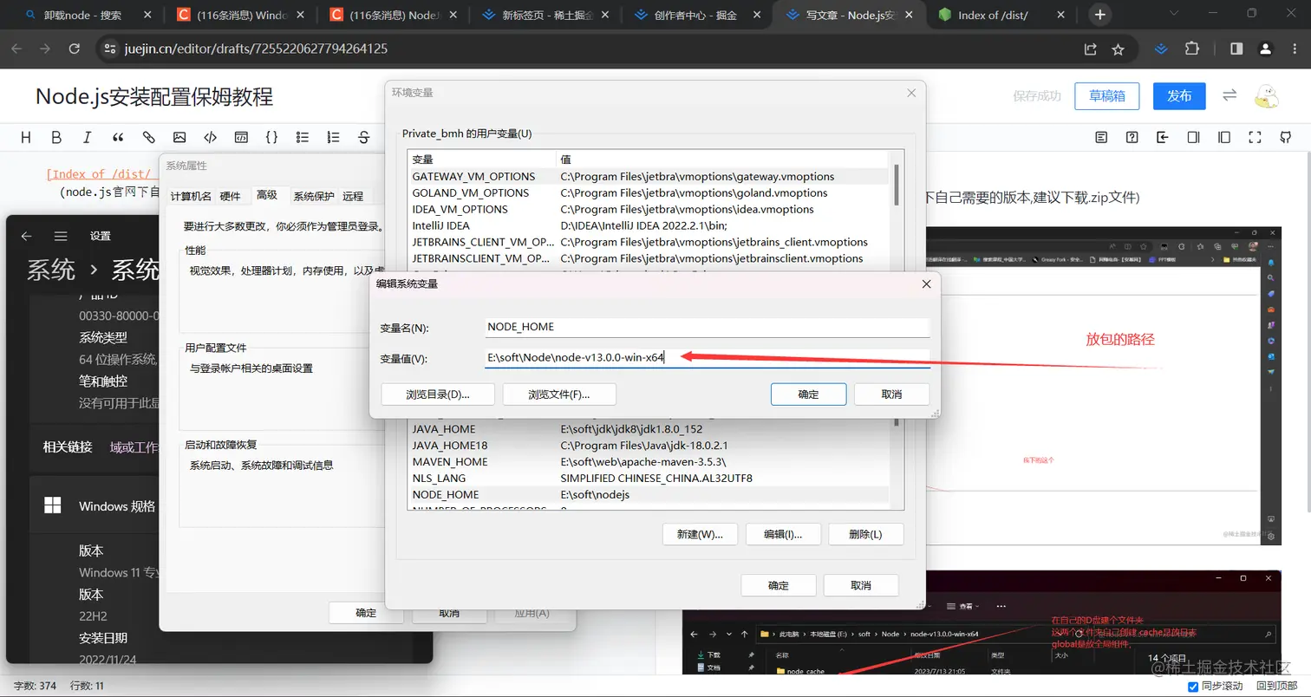Select IDEA_VM_OPTIONS row in user variables
Image resolution: width=1311 pixels, height=697 pixels.
click(650, 209)
